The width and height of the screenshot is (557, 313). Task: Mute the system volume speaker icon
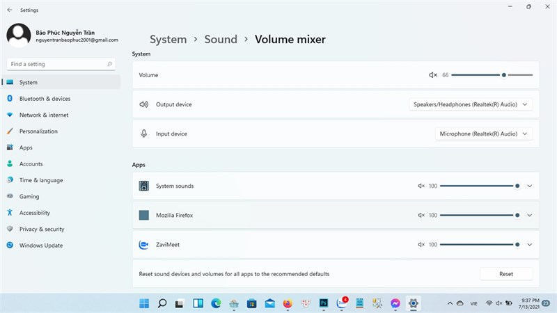432,75
